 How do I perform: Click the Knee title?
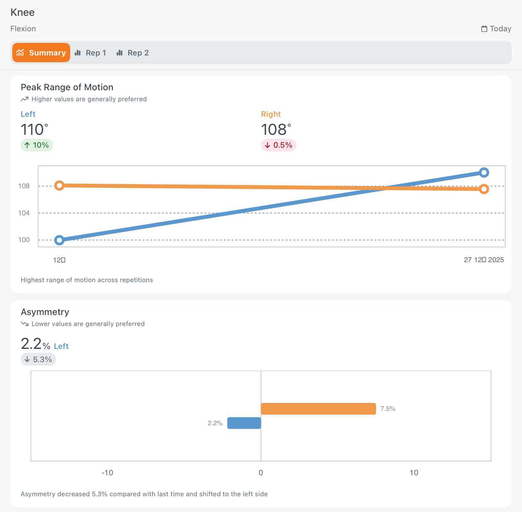pos(23,12)
